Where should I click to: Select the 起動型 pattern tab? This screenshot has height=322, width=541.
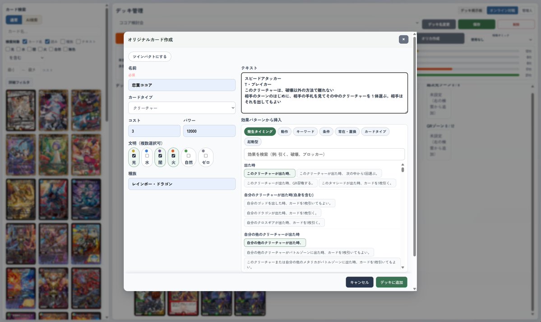pos(253,142)
